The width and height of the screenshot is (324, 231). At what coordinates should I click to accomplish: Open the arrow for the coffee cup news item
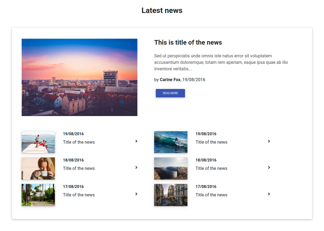[x=136, y=167]
